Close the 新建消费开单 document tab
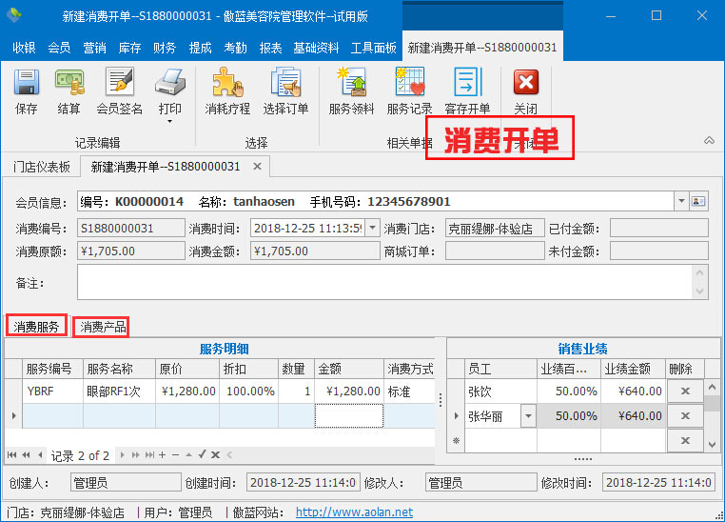 point(257,167)
